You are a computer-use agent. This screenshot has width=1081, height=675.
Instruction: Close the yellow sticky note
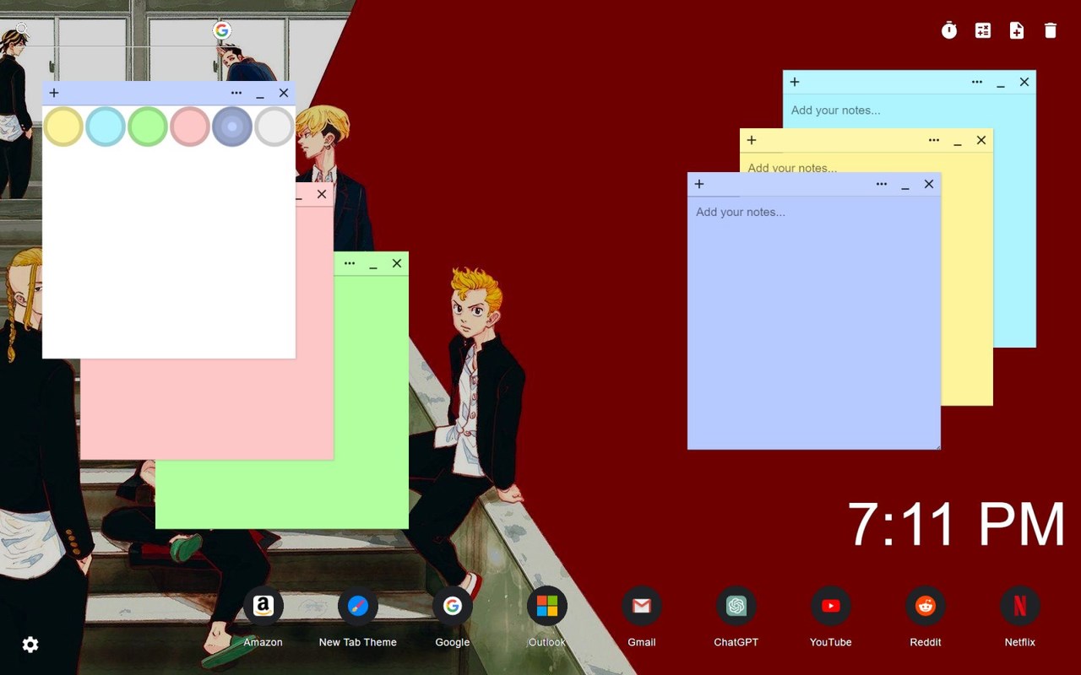click(981, 140)
